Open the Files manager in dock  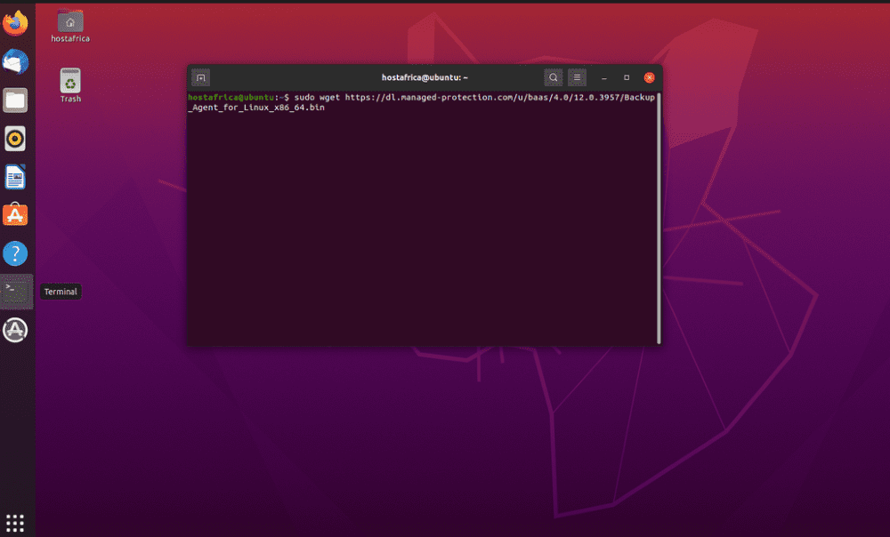click(15, 100)
